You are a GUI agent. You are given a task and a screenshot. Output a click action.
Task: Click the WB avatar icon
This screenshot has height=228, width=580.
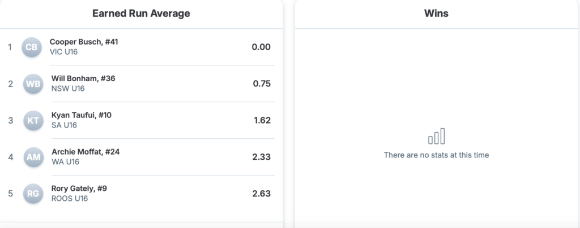click(x=33, y=84)
